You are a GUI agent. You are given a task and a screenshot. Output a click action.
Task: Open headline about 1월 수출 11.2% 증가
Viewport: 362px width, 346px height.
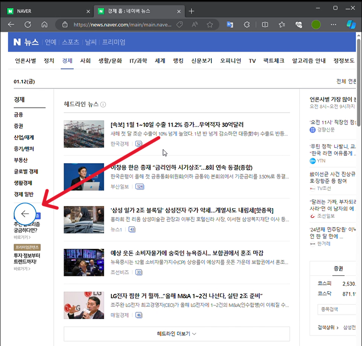pyautogui.click(x=177, y=124)
